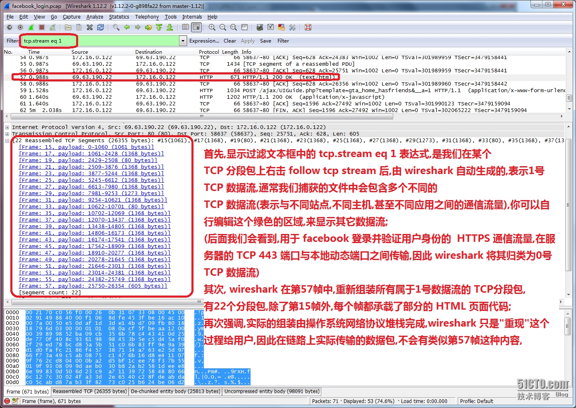Open the filter history dropdown arrow
The width and height of the screenshot is (576, 408).
pyautogui.click(x=183, y=41)
